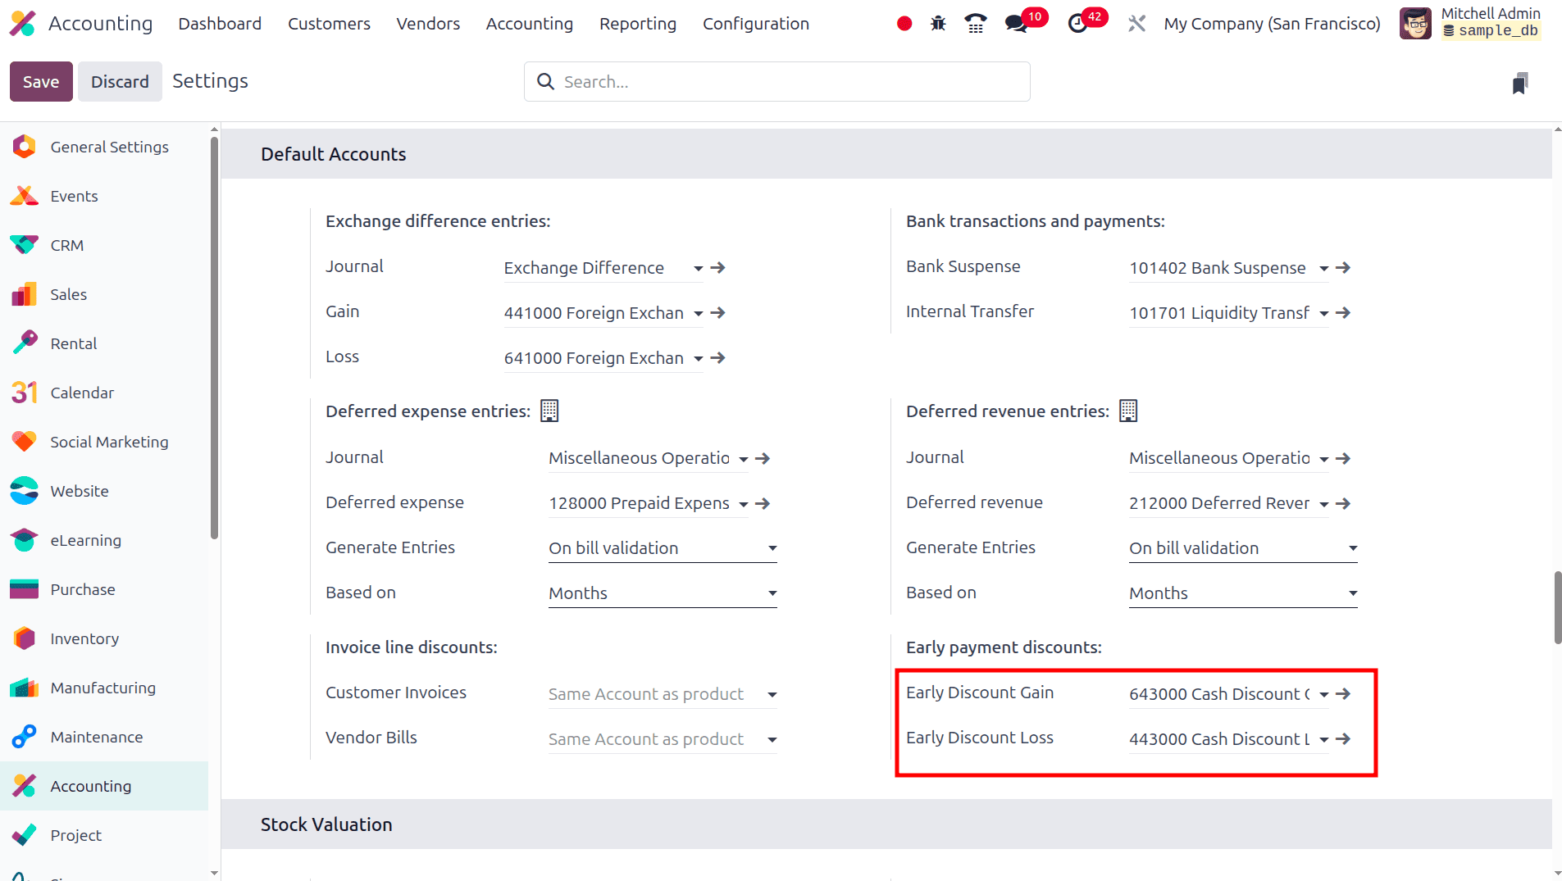1562x881 pixels.
Task: Discard settings changes
Action: [120, 81]
